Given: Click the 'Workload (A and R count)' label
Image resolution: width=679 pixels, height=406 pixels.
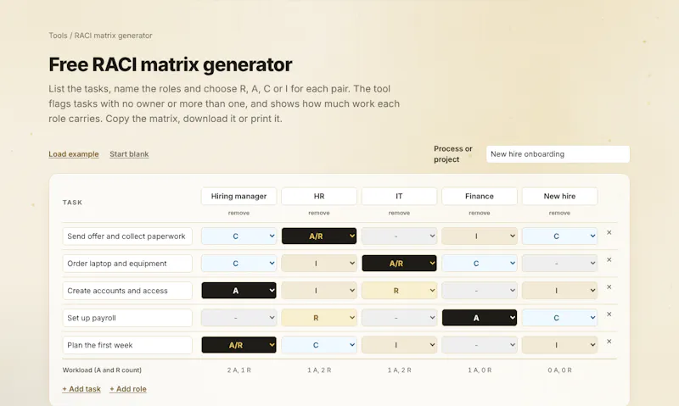Looking at the screenshot, I should (102, 370).
